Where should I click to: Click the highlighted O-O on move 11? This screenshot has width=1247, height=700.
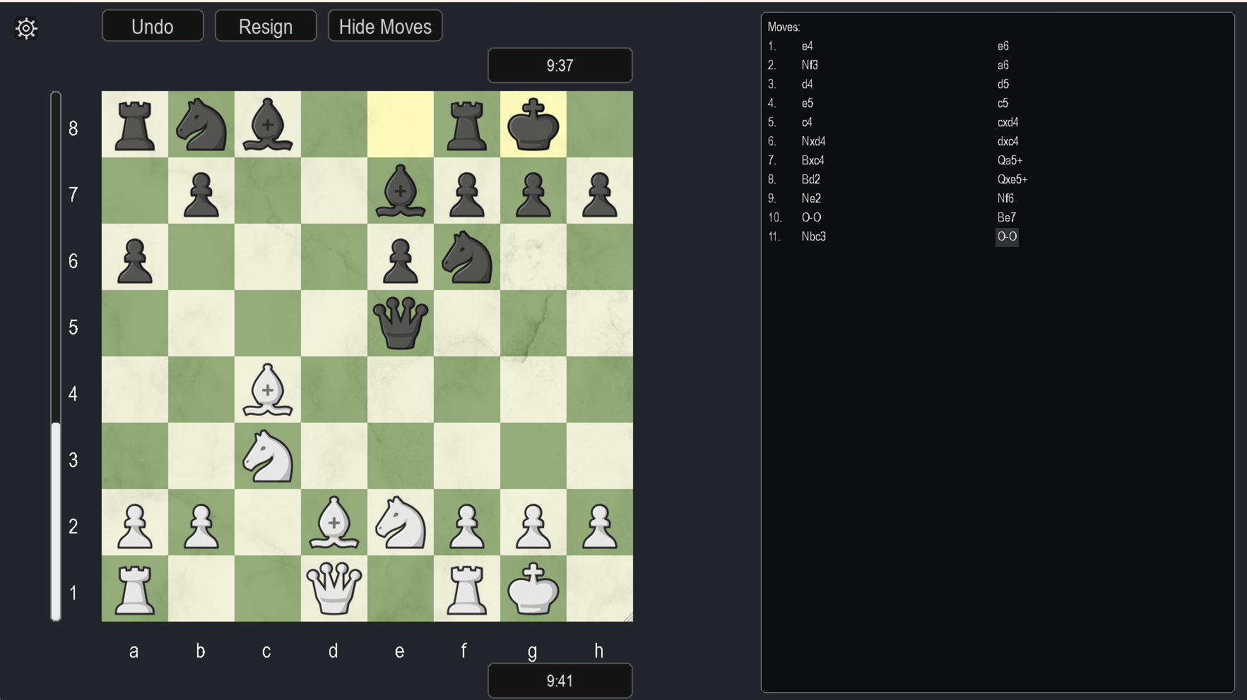pos(1007,236)
